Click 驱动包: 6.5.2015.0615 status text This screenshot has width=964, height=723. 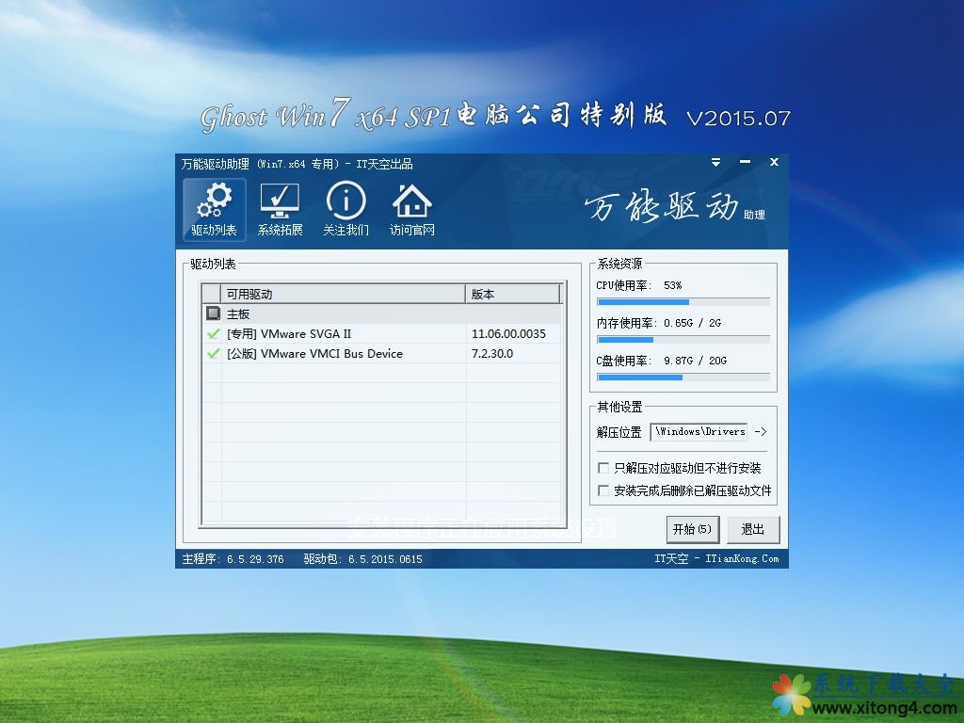coord(362,559)
